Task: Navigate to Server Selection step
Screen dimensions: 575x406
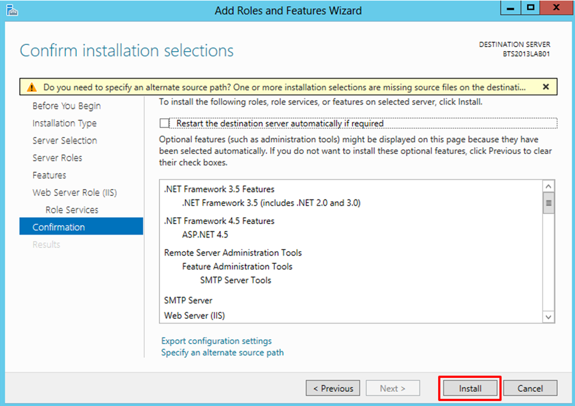Action: [x=65, y=141]
